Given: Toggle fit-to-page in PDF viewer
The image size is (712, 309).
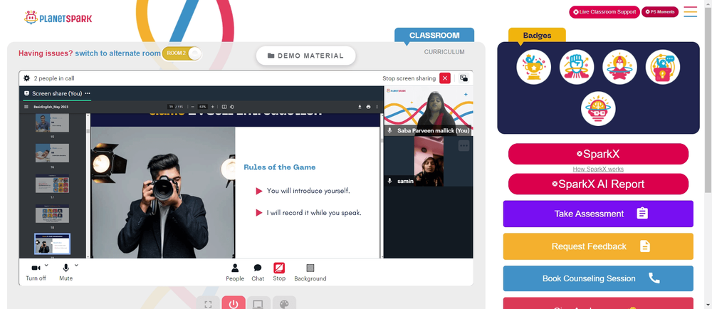Looking at the screenshot, I should point(224,107).
